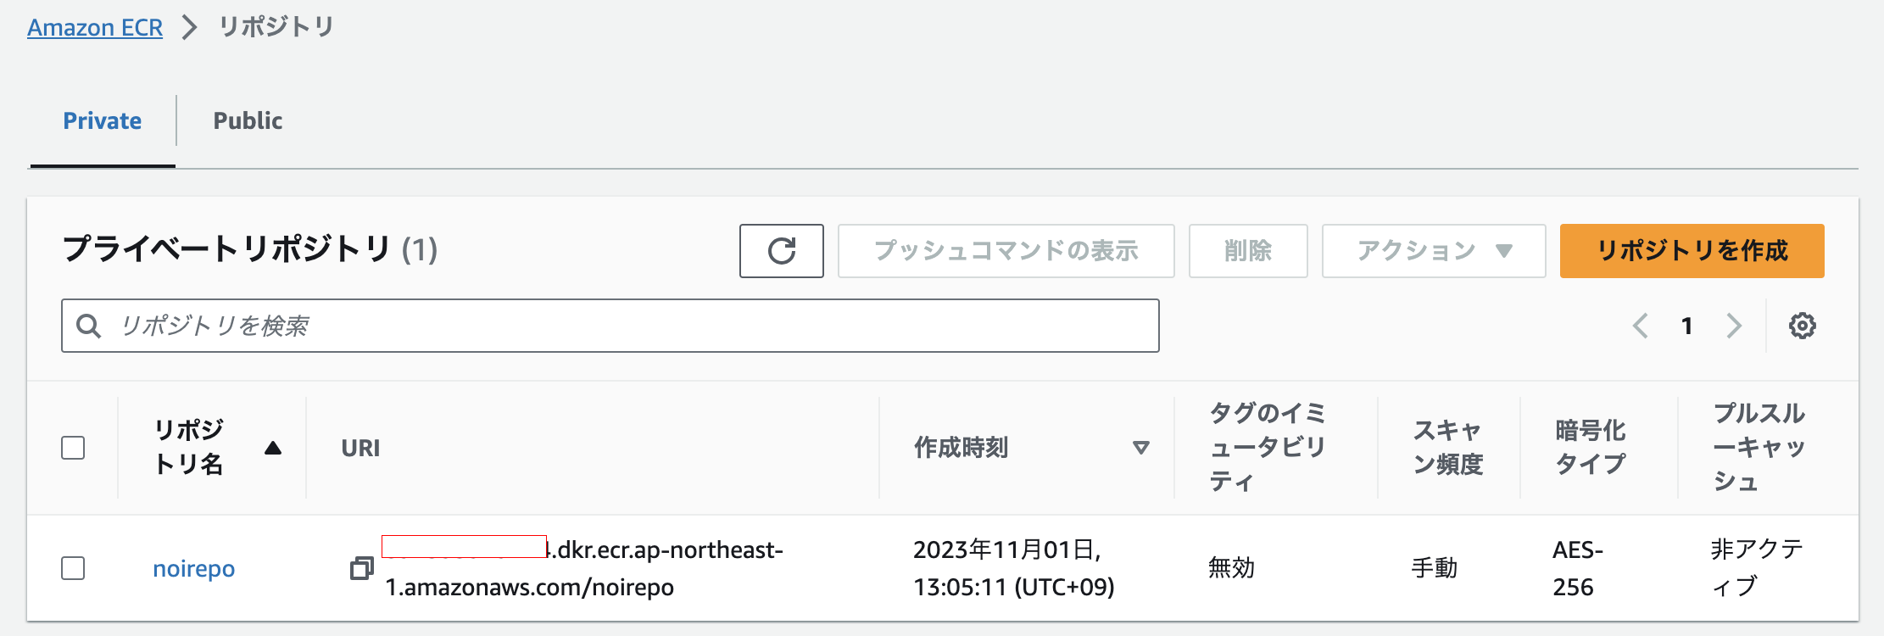
Task: Click the search magnifier icon
Action: click(88, 326)
